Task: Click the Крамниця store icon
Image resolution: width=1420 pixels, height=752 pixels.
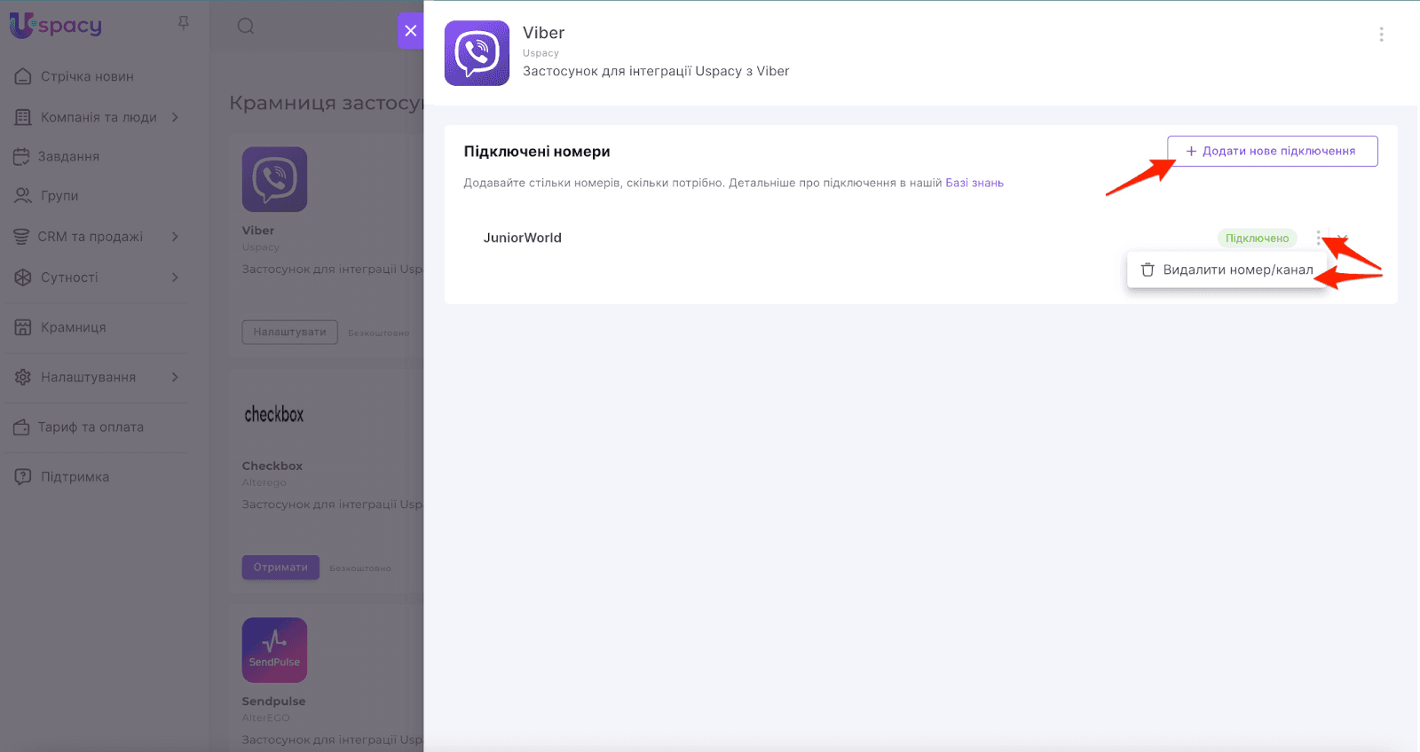Action: (x=23, y=327)
